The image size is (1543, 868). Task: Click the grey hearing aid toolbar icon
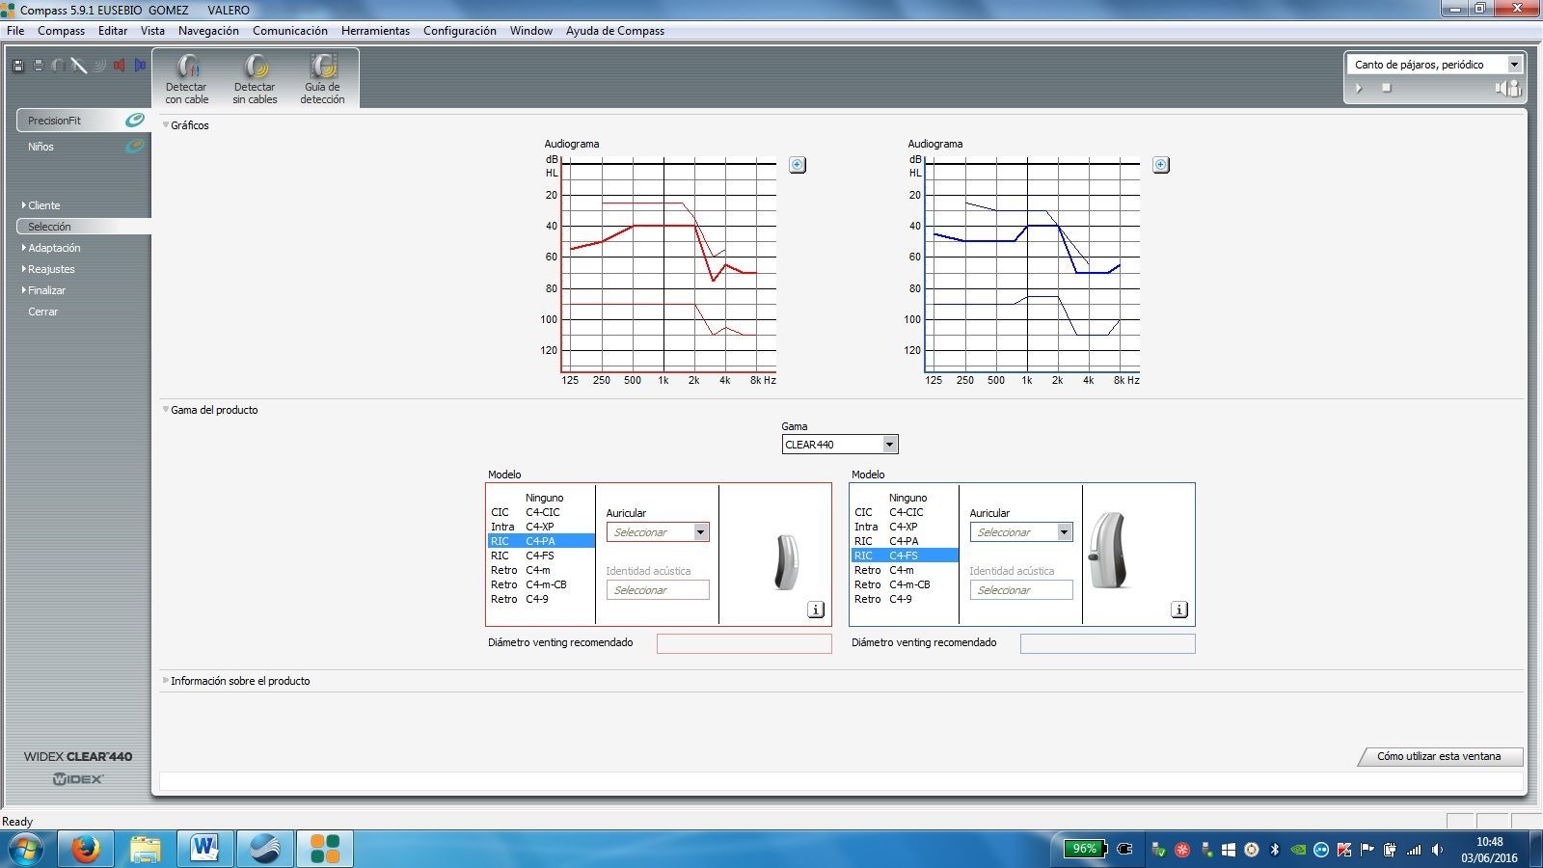click(59, 66)
